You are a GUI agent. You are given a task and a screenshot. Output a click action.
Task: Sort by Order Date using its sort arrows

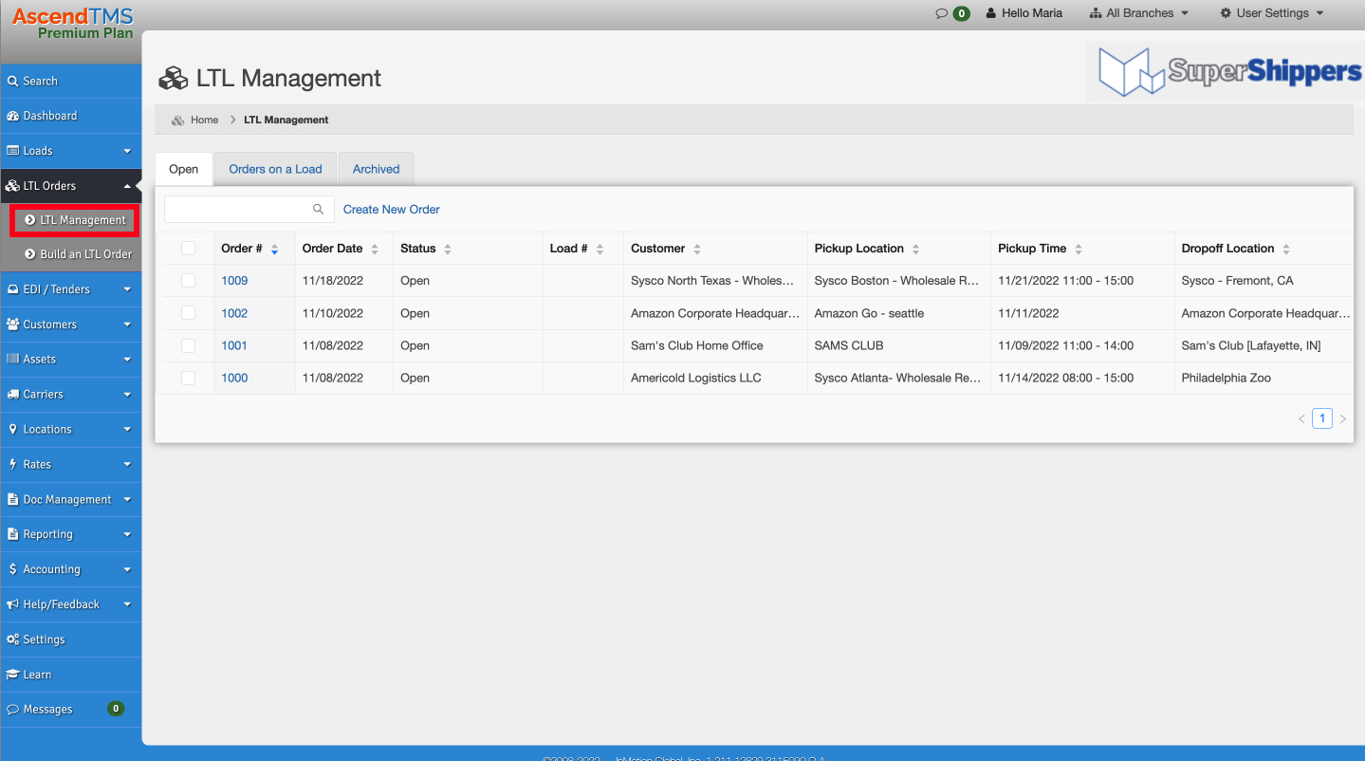375,250
